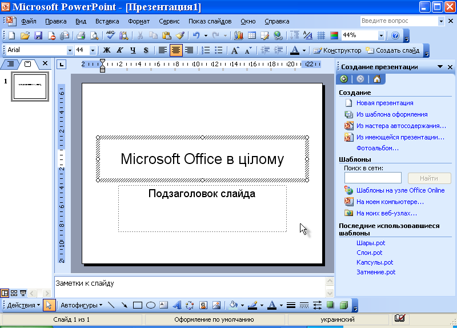Click the Поиск в сети search field

coord(373,178)
